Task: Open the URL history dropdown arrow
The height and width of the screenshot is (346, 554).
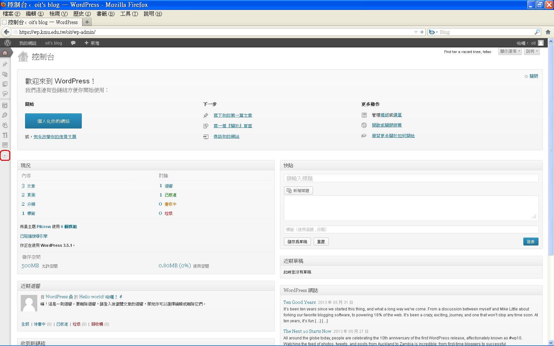Action: (416, 32)
